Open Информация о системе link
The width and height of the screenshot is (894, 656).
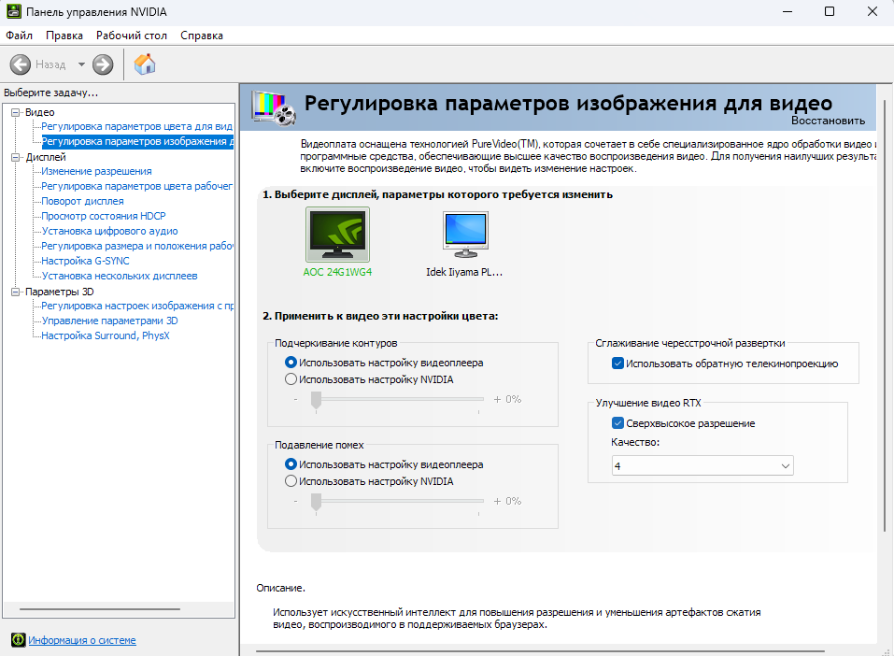[x=82, y=640]
